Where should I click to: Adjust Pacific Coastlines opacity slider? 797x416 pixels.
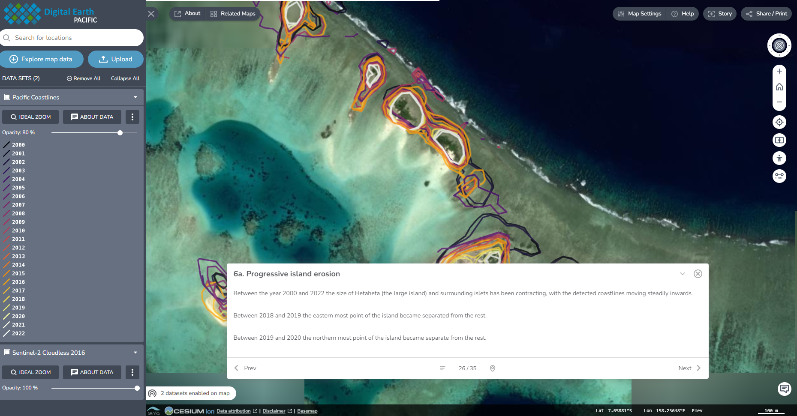120,133
